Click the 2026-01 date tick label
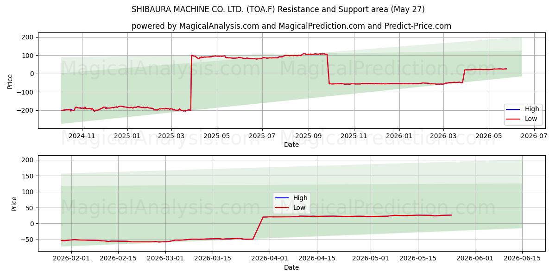Image resolution: width=556 pixels, height=278 pixels. tap(399, 136)
